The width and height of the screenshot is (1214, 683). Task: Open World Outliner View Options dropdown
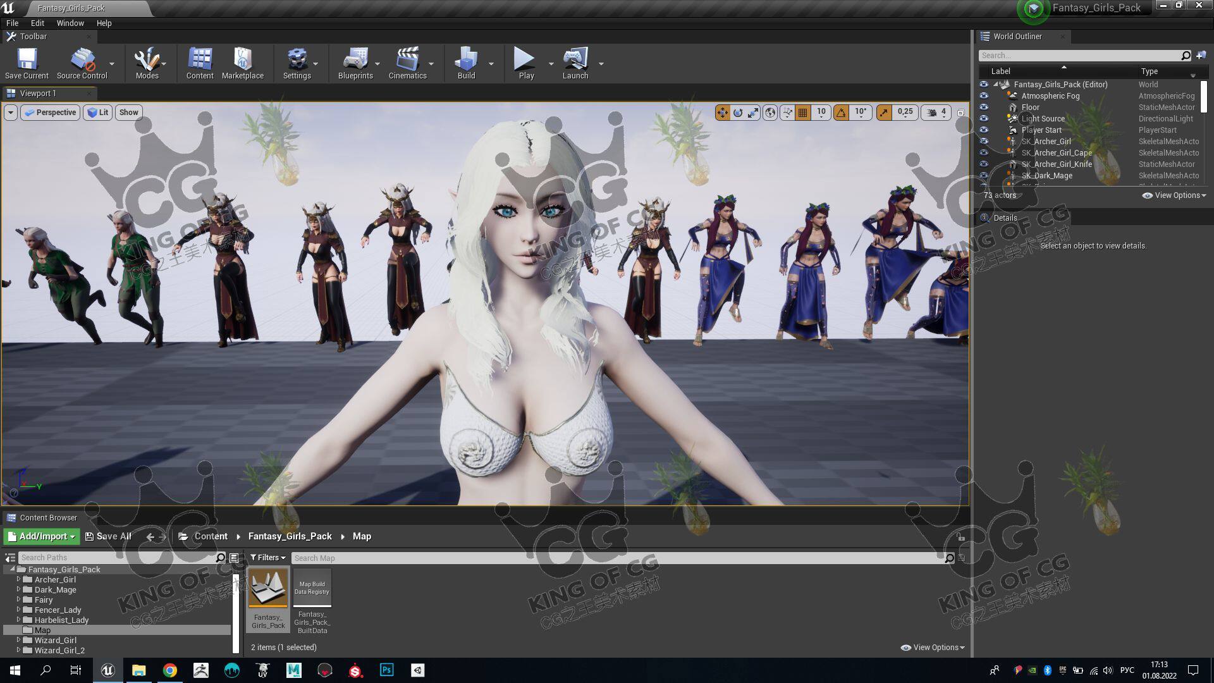(1174, 195)
